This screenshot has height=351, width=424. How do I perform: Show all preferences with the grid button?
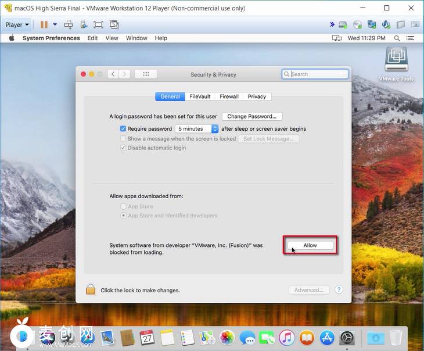coord(145,74)
